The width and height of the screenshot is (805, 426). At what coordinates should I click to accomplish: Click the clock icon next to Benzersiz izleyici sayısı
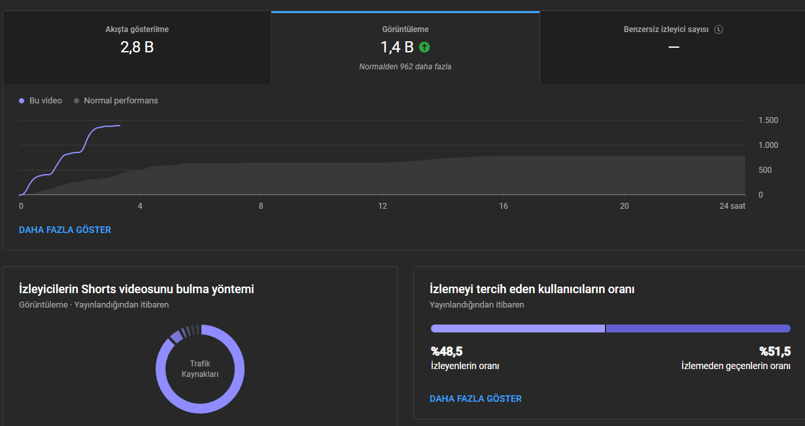click(x=719, y=29)
